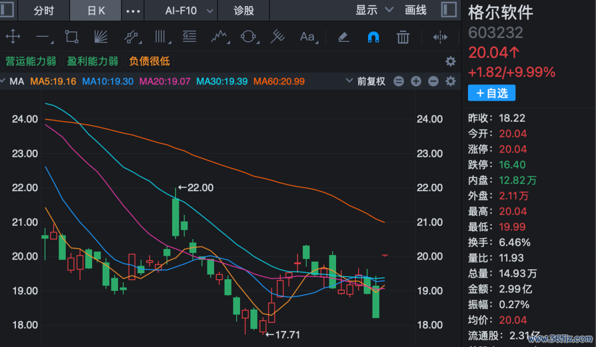Select the wave pattern drawing tool

tap(220, 37)
